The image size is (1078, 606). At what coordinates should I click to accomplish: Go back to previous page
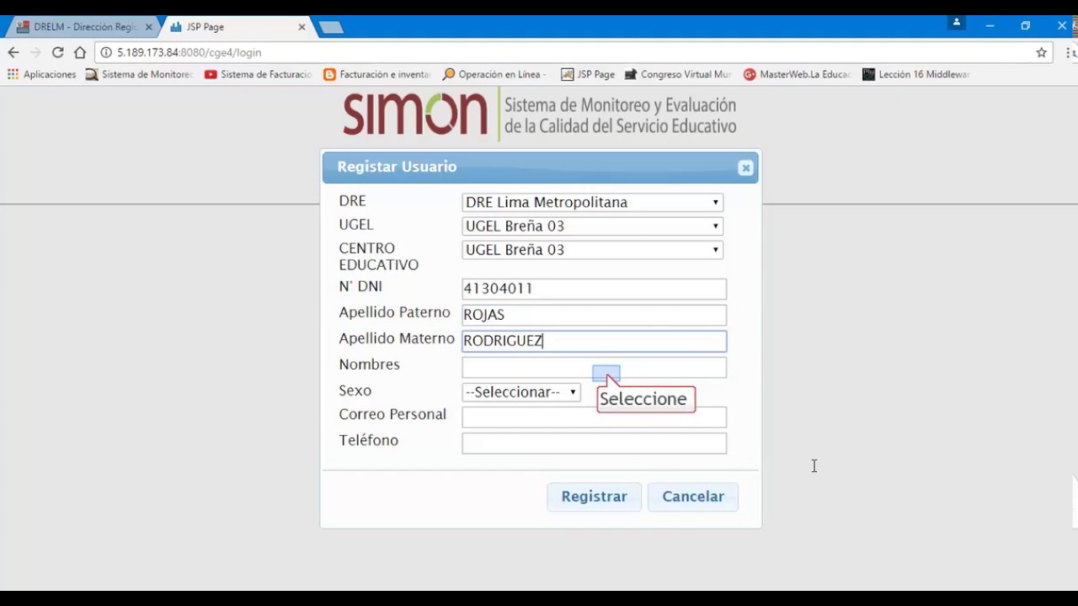coord(13,52)
